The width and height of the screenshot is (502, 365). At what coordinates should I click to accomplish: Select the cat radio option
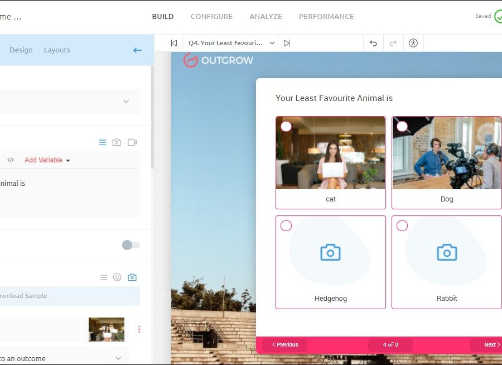(x=286, y=127)
